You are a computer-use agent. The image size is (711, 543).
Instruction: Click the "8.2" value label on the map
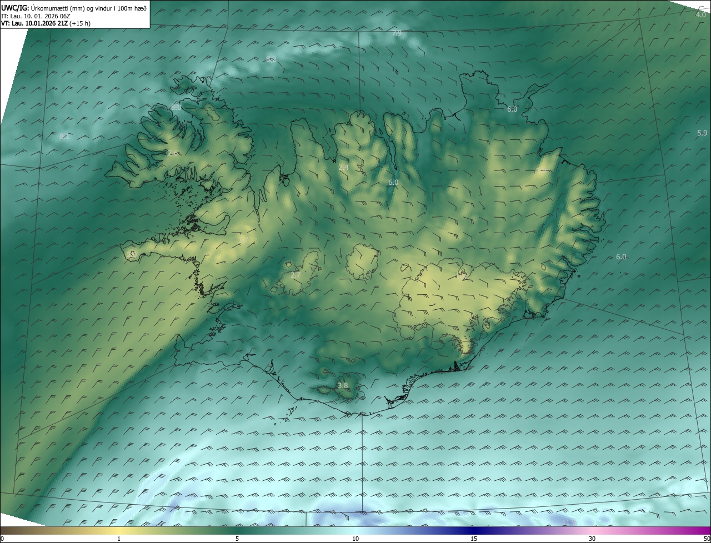(271, 59)
